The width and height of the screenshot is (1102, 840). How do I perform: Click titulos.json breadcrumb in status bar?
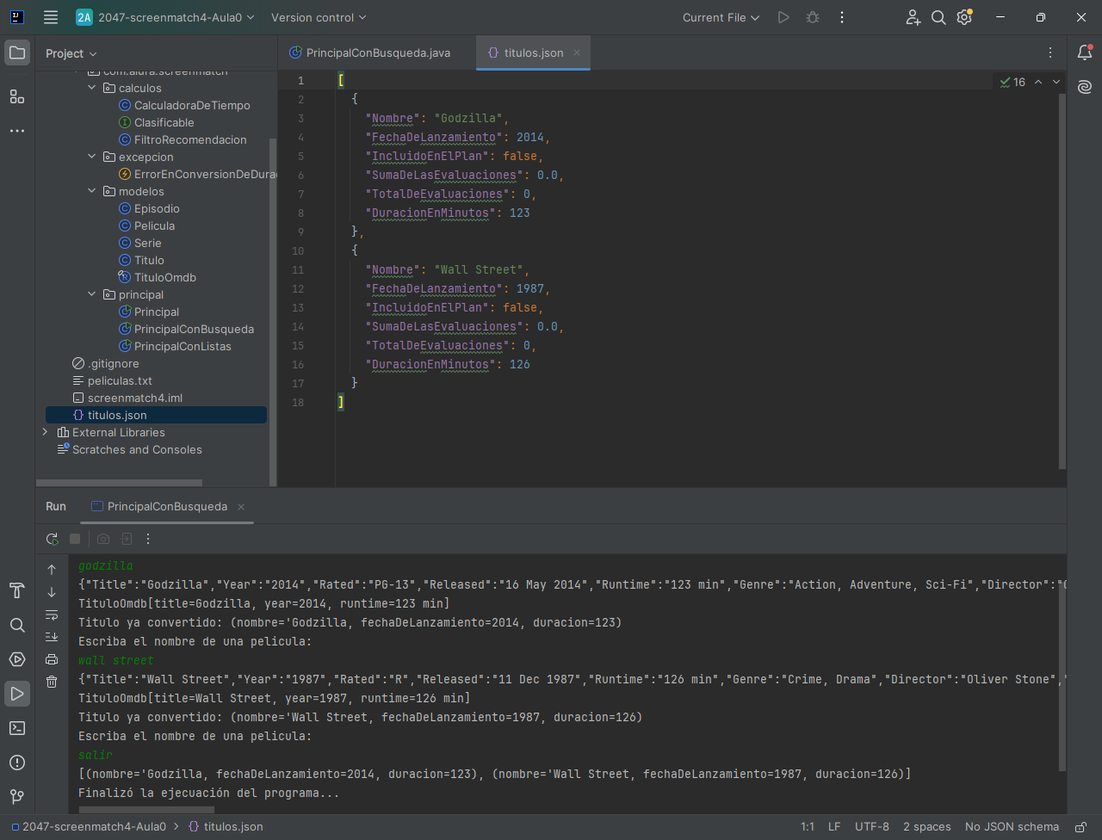tap(226, 827)
